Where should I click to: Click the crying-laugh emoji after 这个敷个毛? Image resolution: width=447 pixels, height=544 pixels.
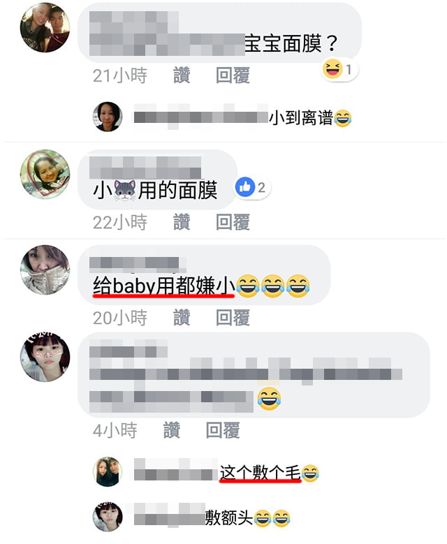coord(310,473)
